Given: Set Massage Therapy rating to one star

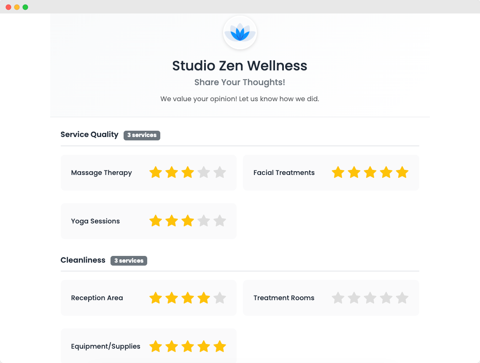Looking at the screenshot, I should tap(156, 172).
